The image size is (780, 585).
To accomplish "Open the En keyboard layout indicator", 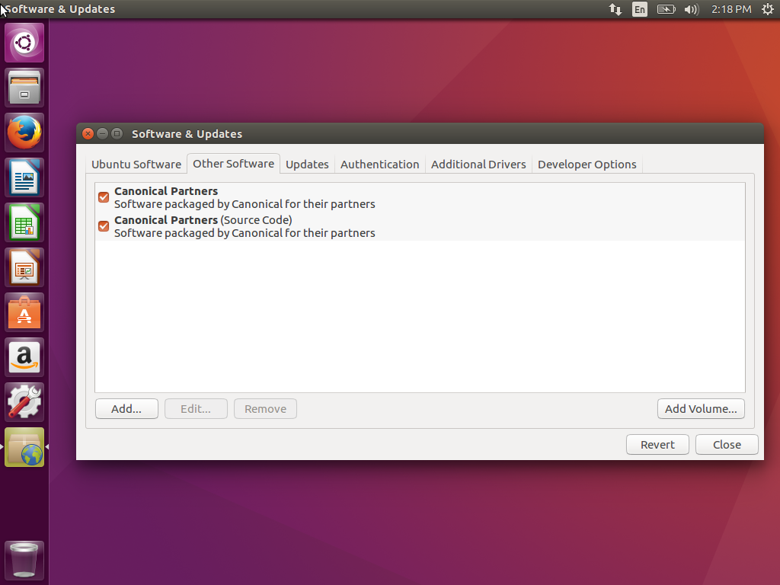I will [x=640, y=9].
